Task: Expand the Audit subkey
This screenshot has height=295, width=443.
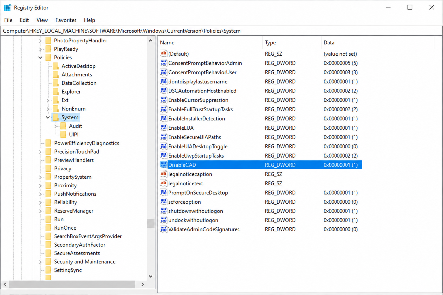Action: [55, 126]
